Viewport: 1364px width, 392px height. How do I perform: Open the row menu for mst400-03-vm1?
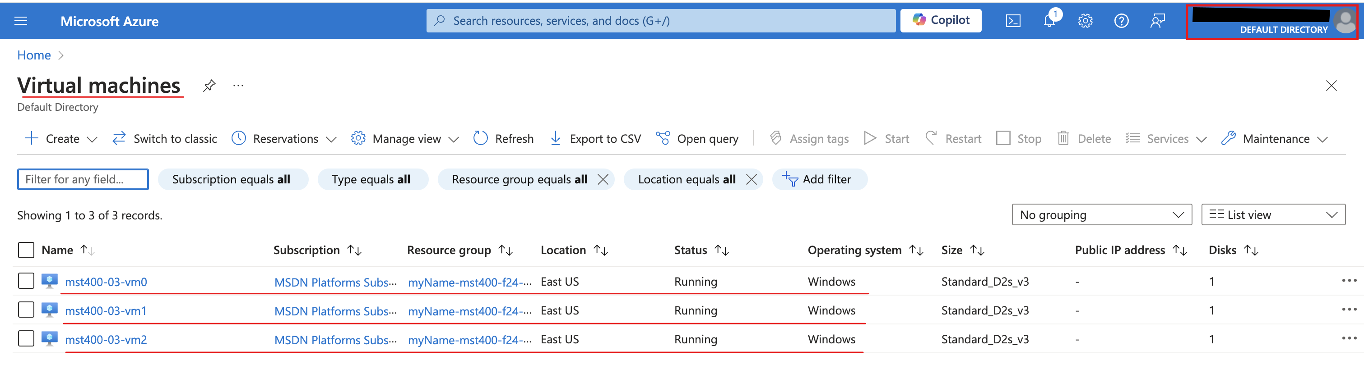pyautogui.click(x=1349, y=309)
